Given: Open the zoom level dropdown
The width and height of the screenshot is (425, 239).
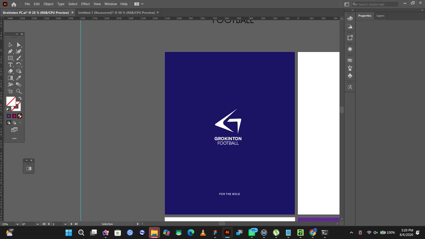Looking at the screenshot, I should click(18, 224).
